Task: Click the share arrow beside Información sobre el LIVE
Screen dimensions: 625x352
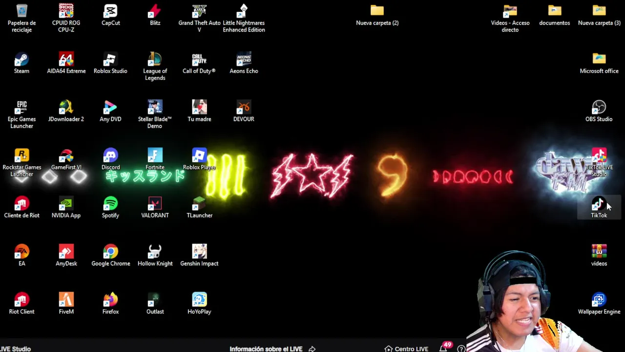Action: coord(312,349)
